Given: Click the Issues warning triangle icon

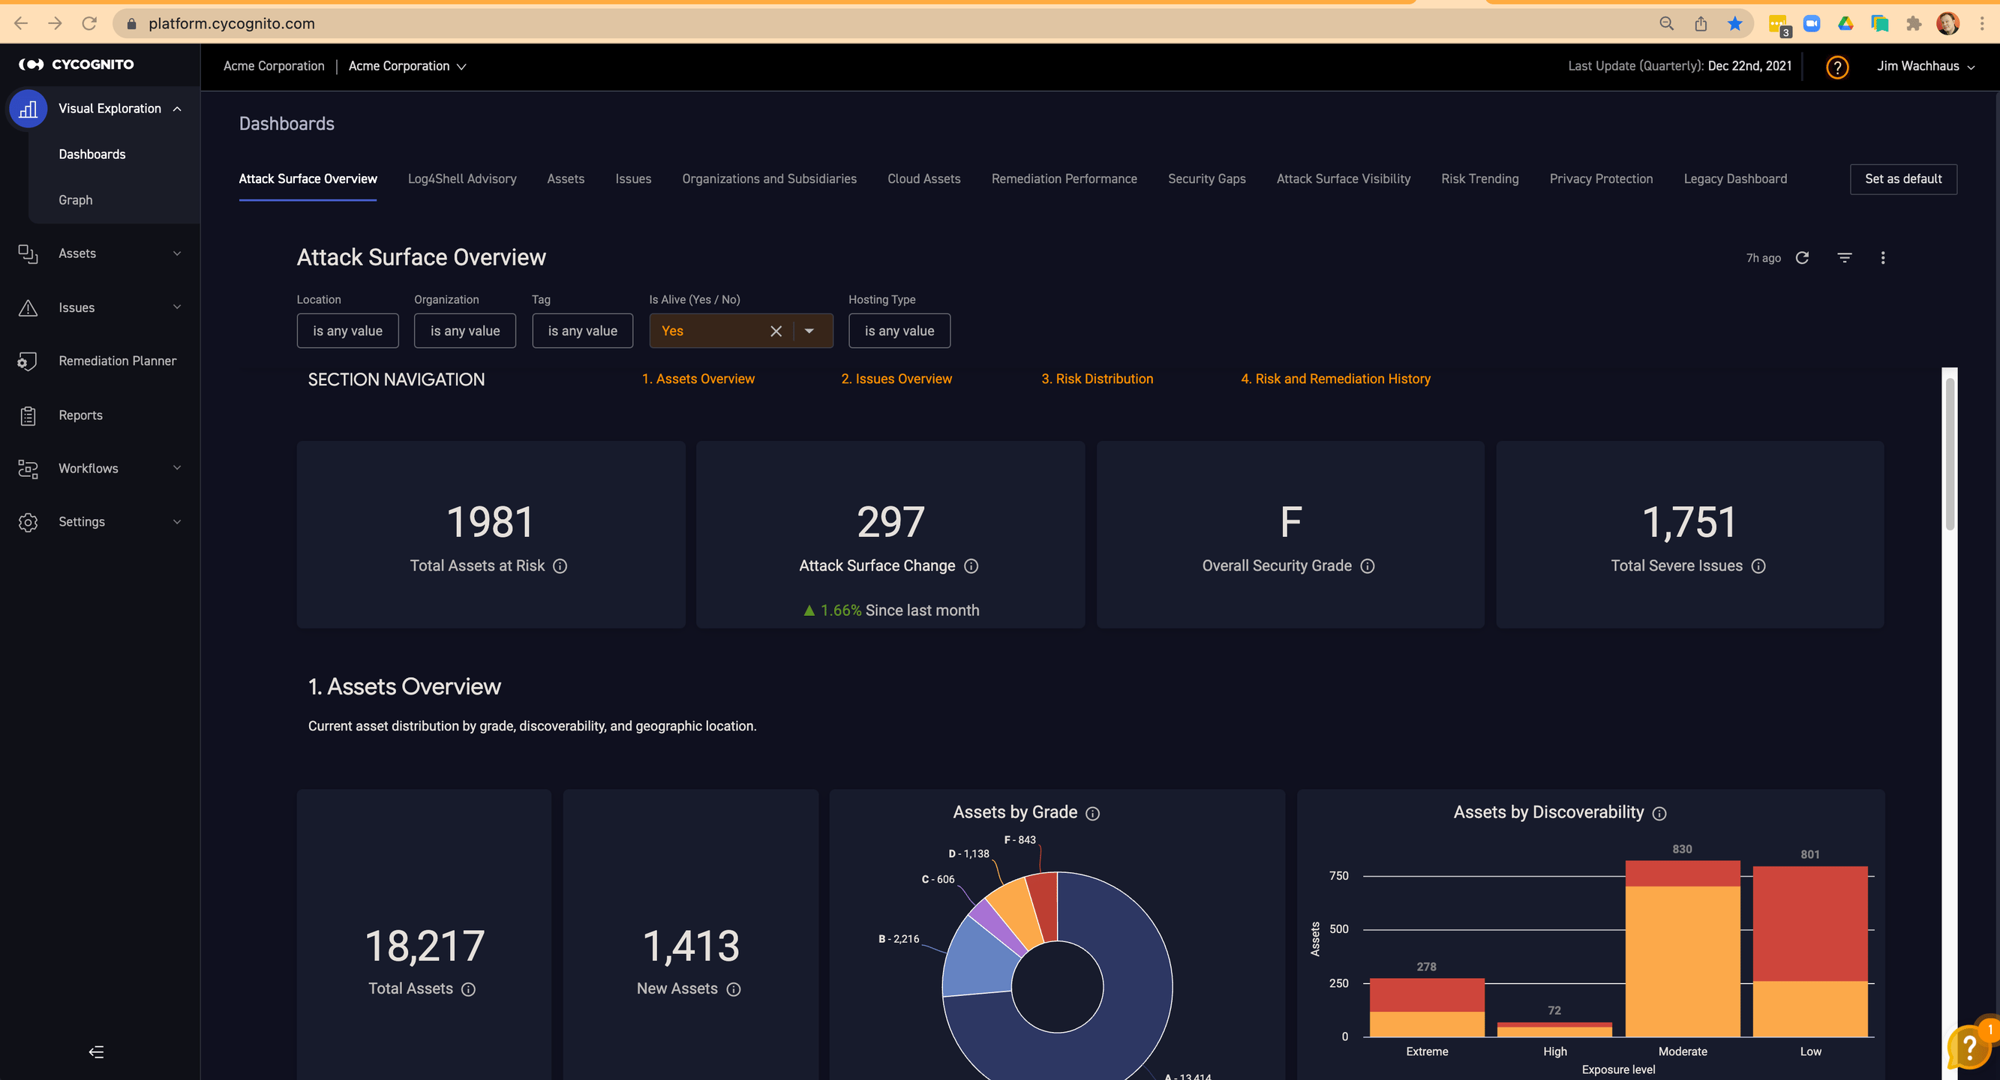Looking at the screenshot, I should click(28, 308).
